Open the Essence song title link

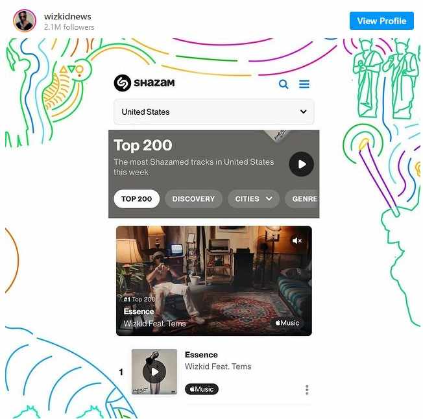click(x=201, y=355)
